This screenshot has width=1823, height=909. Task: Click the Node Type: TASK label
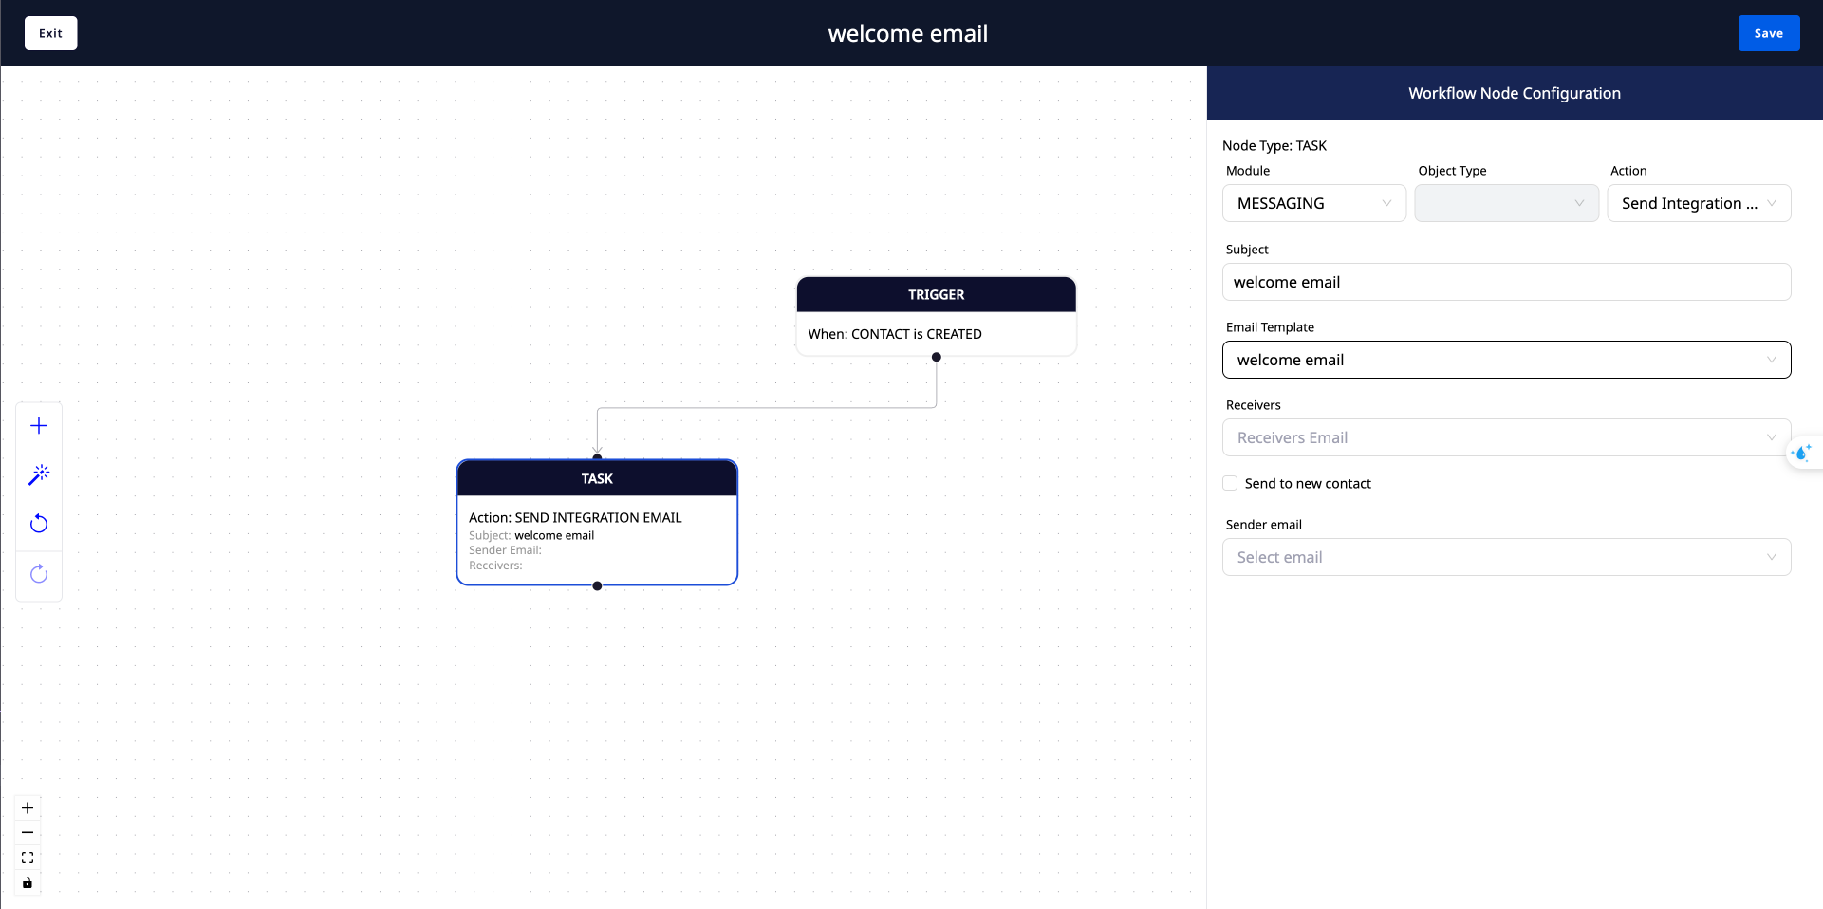1274,145
